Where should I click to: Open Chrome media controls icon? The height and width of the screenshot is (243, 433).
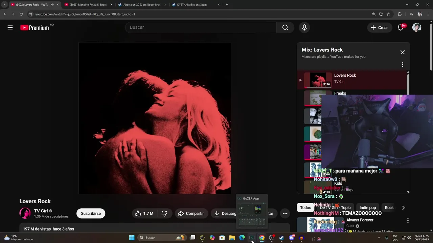[x=411, y=14]
